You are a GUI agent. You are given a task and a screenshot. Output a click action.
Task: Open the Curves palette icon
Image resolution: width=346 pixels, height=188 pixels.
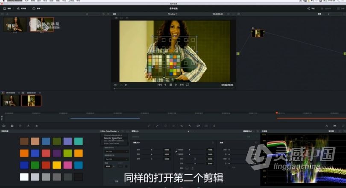coord(149,126)
